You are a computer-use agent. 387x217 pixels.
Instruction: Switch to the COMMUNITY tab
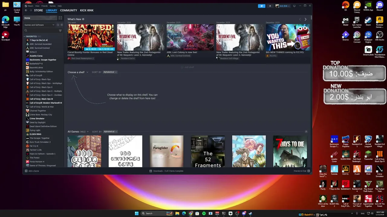point(69,10)
